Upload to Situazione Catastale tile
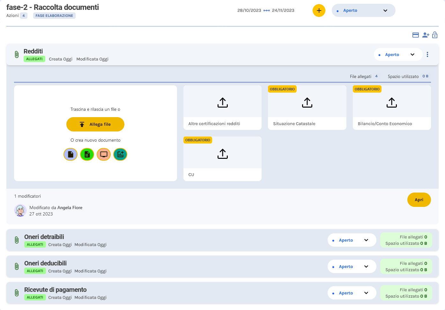Screen dimensions: 445x310 pyautogui.click(x=307, y=103)
